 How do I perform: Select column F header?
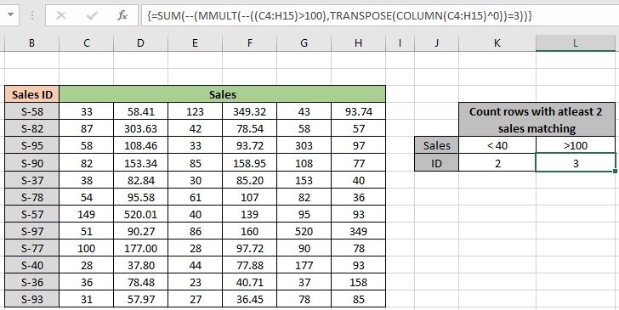click(249, 43)
